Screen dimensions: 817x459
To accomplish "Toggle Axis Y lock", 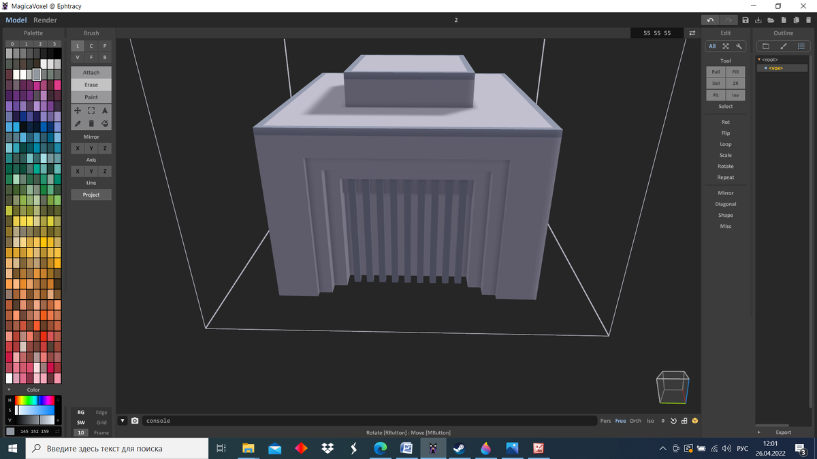I will pyautogui.click(x=91, y=171).
